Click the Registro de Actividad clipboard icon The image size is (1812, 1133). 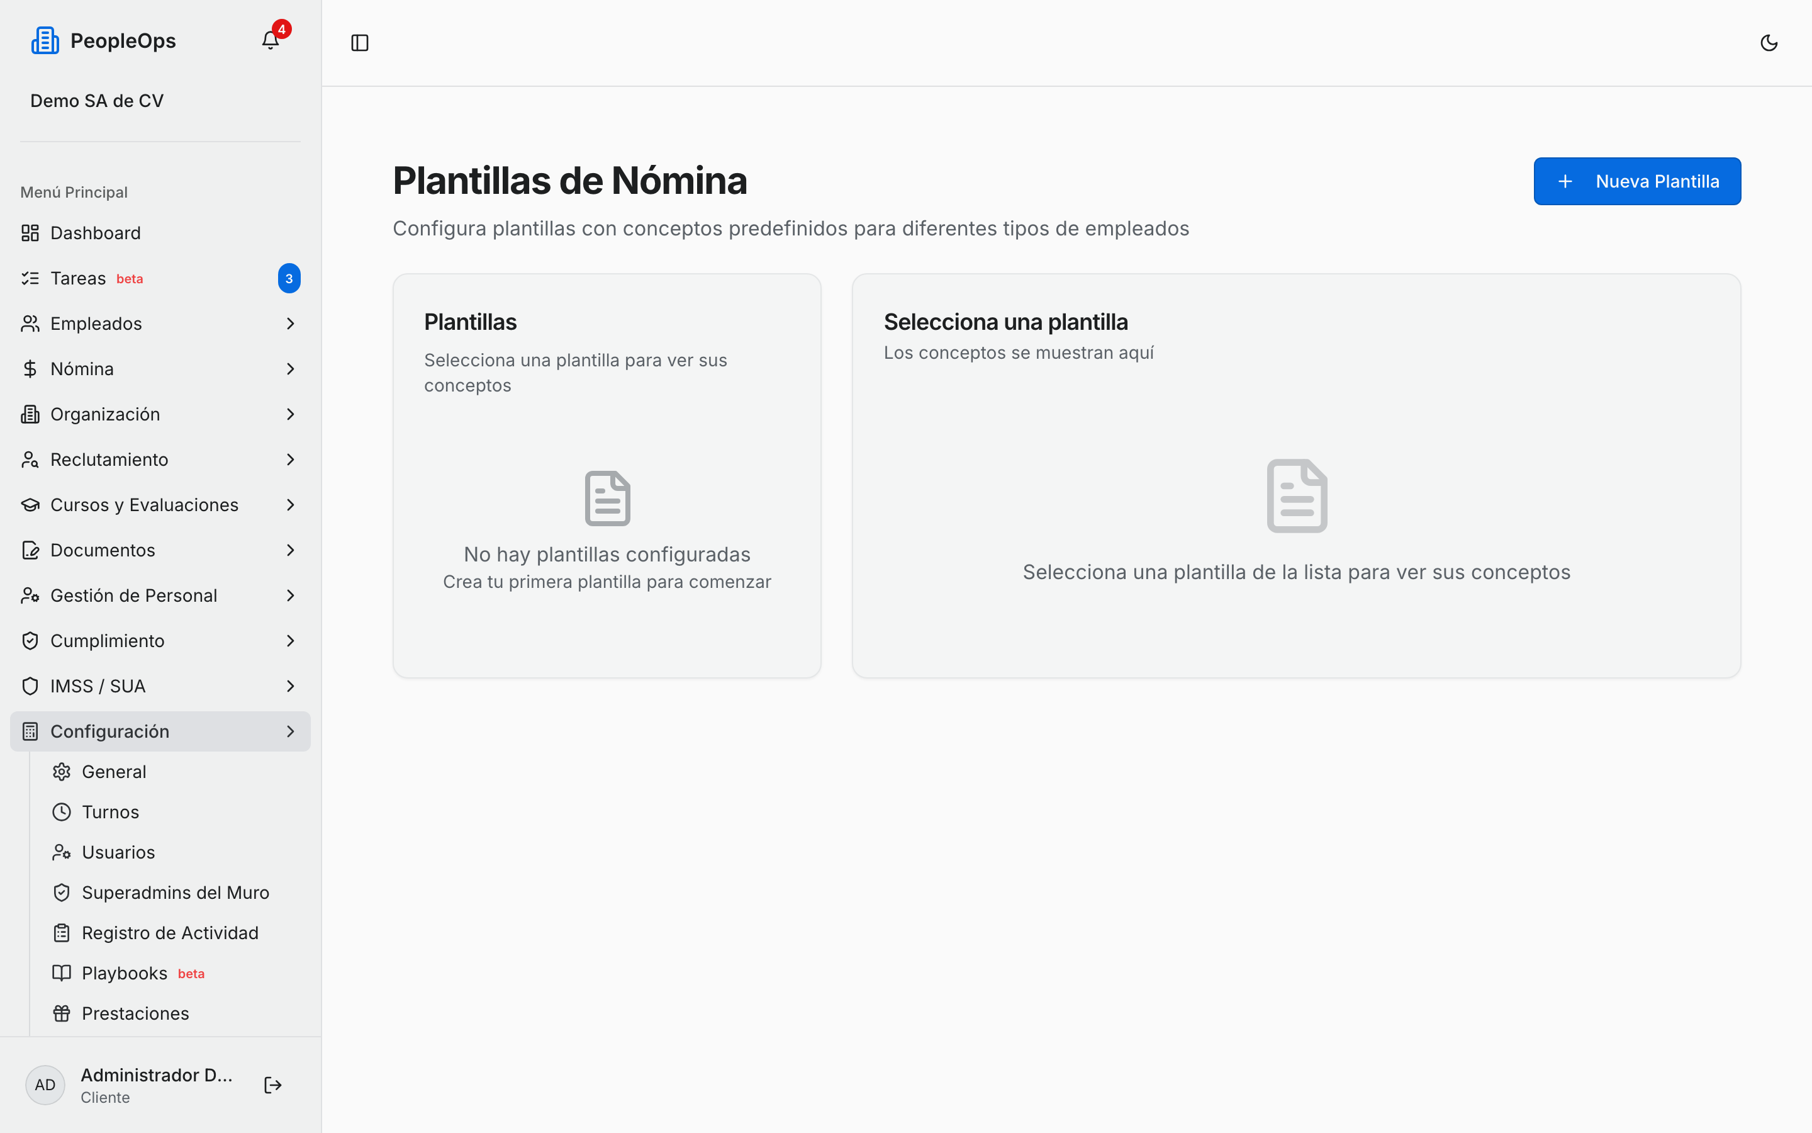[62, 933]
